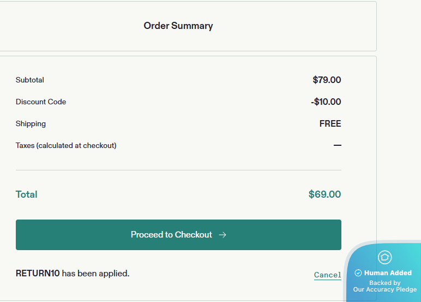Viewport: 421px width, 302px height.
Task: Click the 'has been applied' message
Action: click(x=95, y=273)
